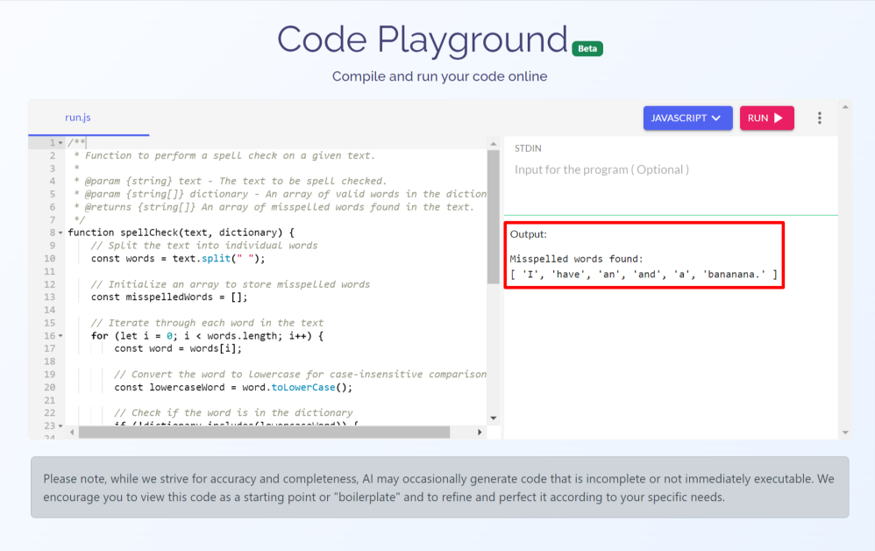The width and height of the screenshot is (875, 551).
Task: Click the RUN button
Action: coord(766,117)
